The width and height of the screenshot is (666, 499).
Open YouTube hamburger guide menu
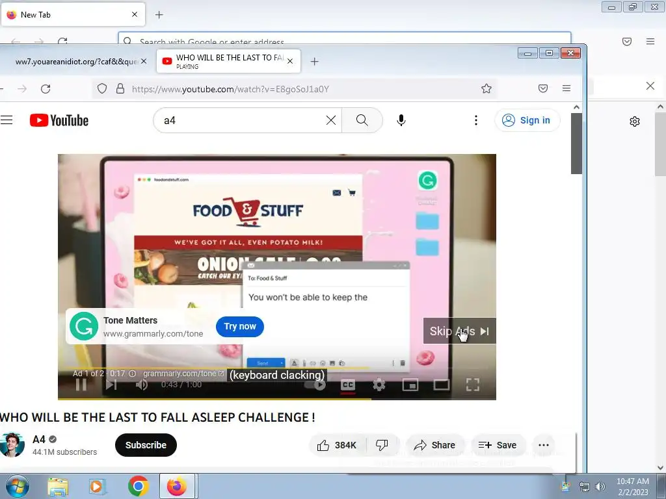point(7,120)
